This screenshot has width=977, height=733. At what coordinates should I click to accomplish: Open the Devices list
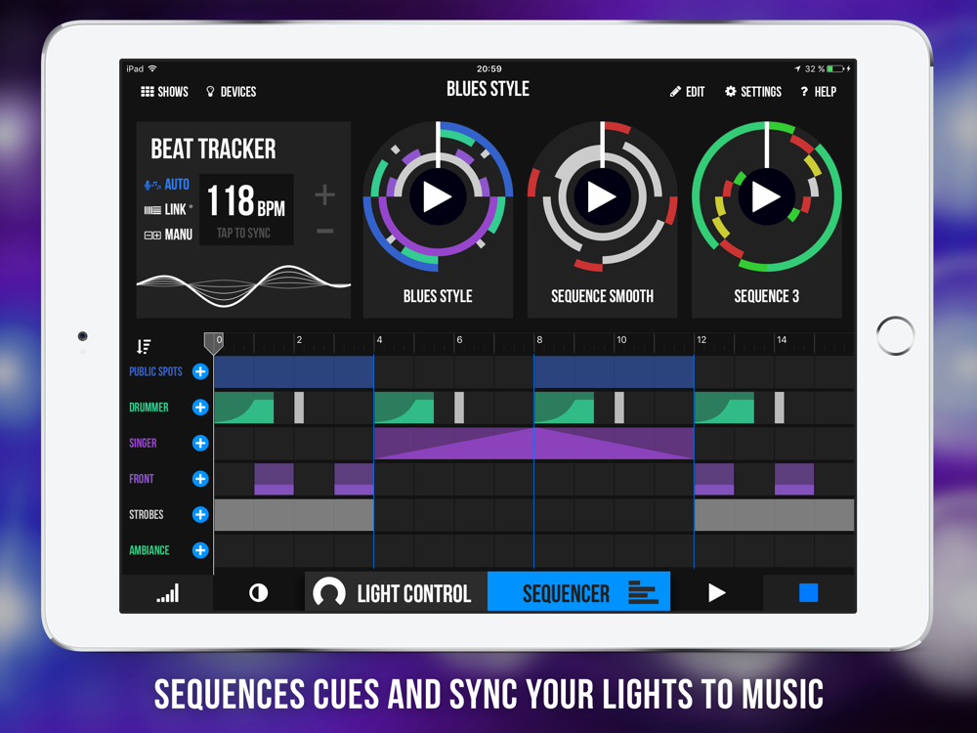pyautogui.click(x=232, y=92)
